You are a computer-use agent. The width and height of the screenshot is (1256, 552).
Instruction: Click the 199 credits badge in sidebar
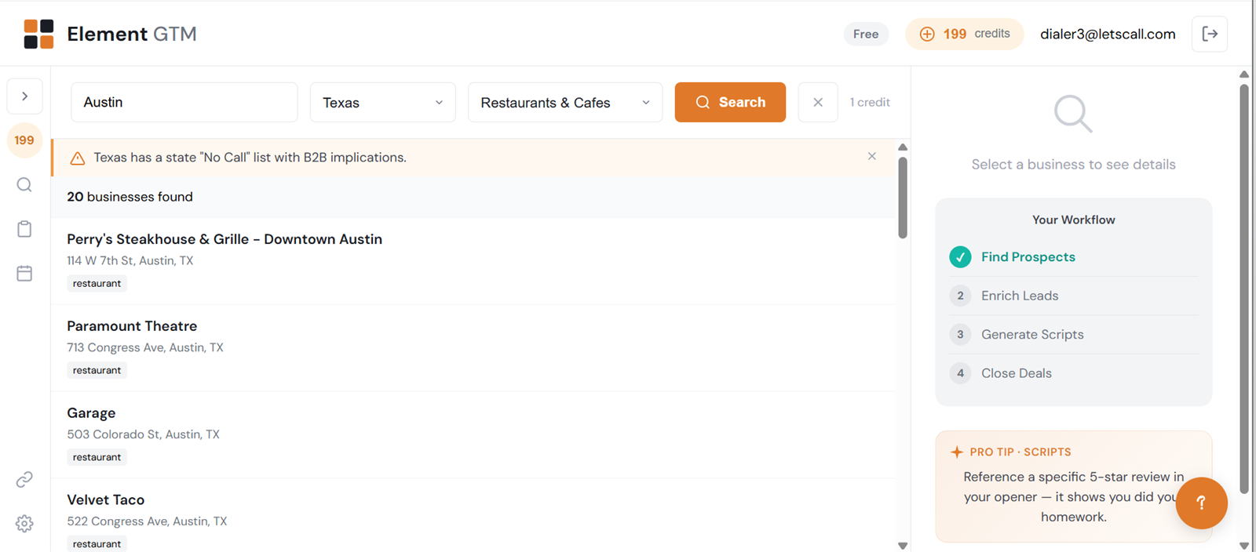(x=24, y=140)
